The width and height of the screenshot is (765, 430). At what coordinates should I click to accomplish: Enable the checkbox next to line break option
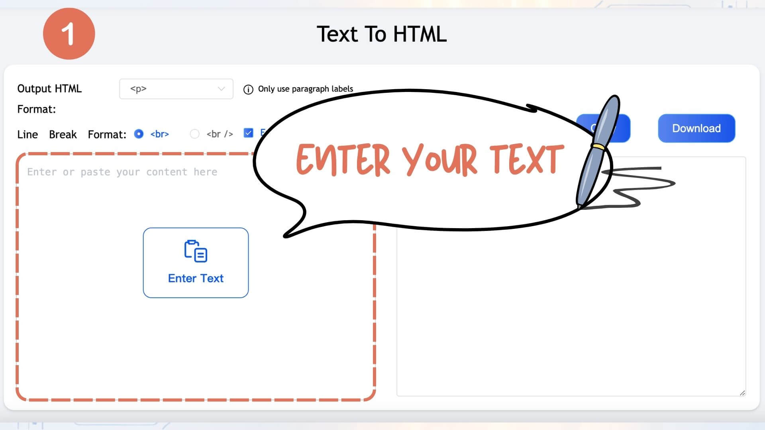point(248,133)
